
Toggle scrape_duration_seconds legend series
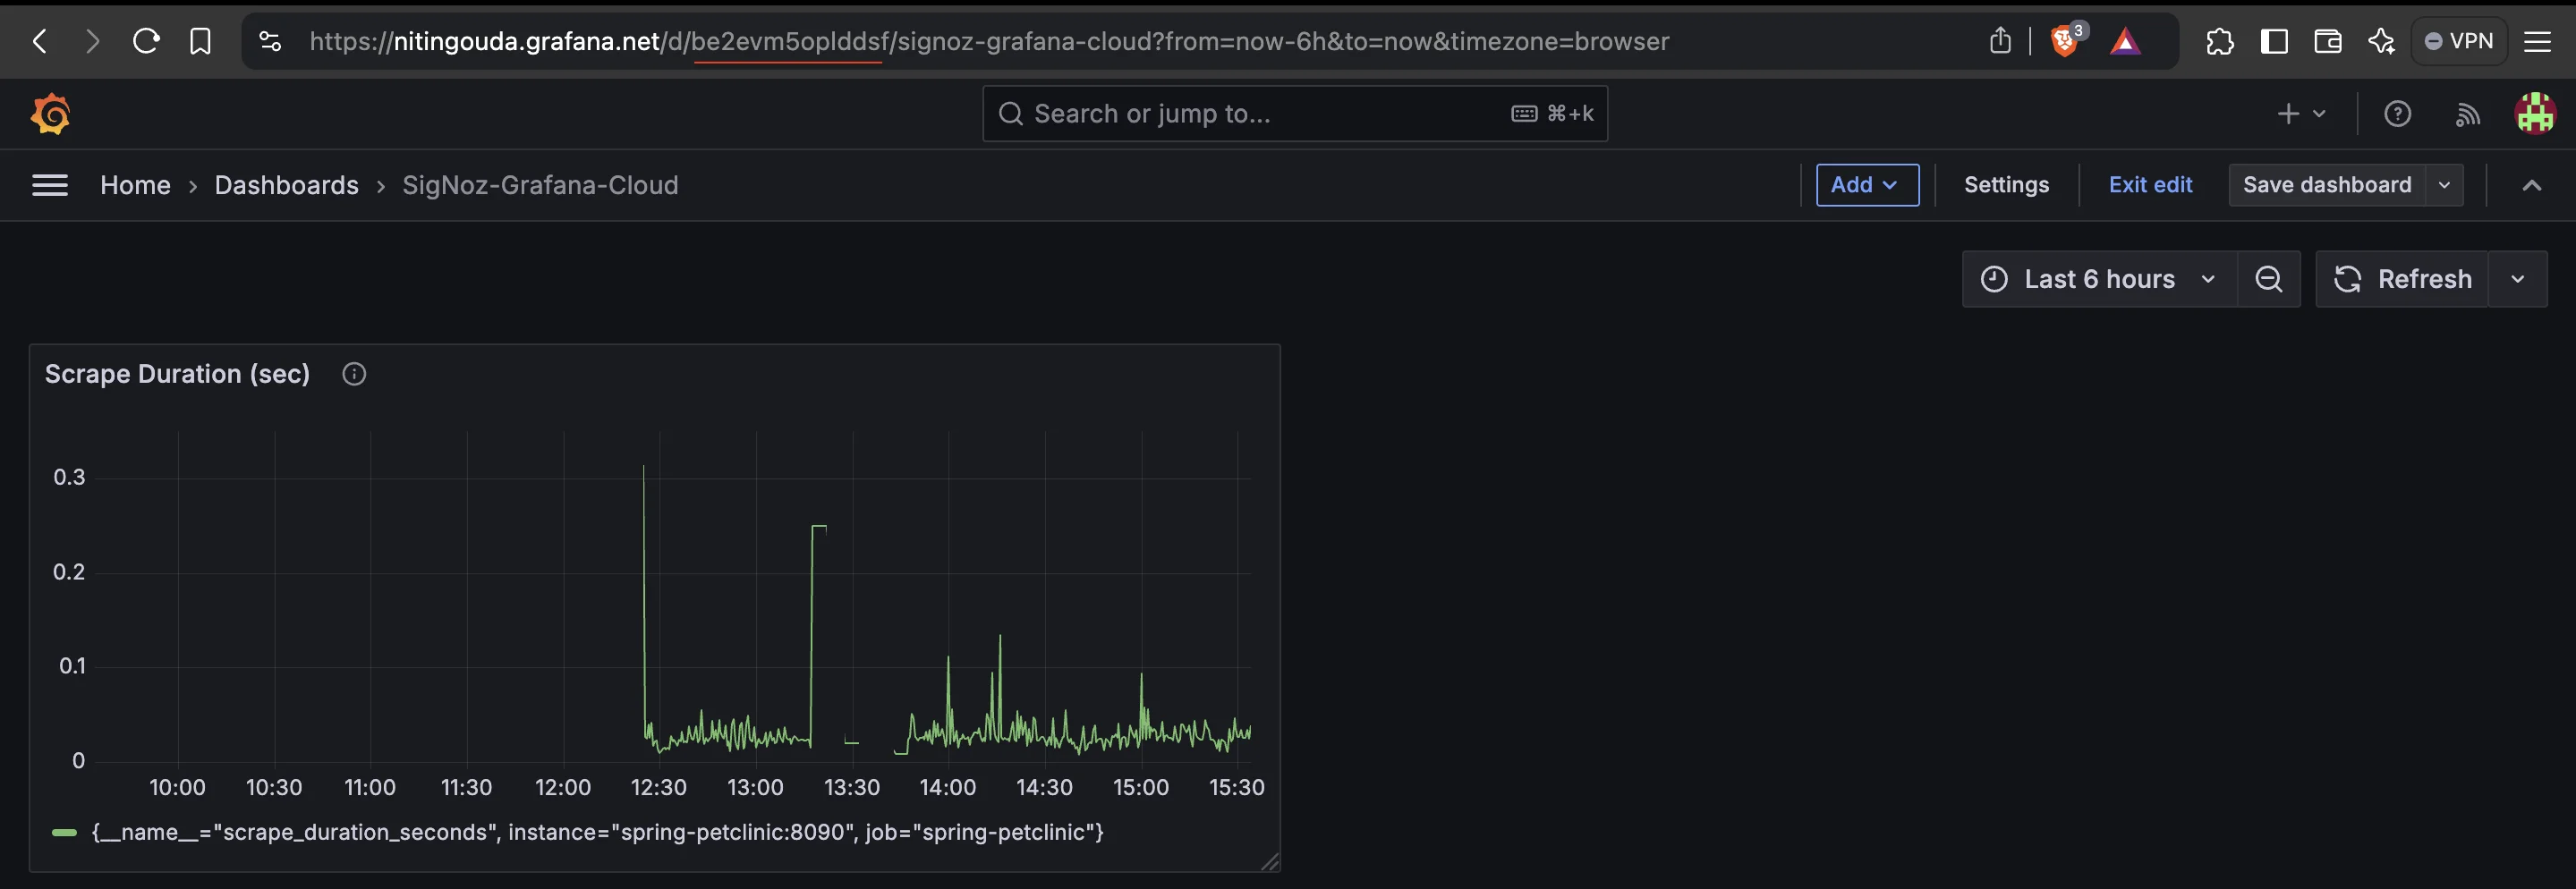pos(597,832)
